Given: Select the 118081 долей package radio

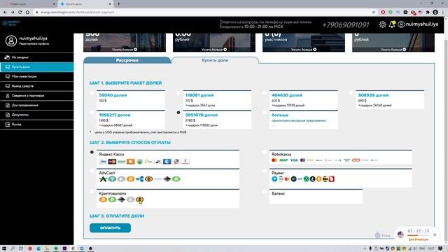Looking at the screenshot, I should (178, 92).
